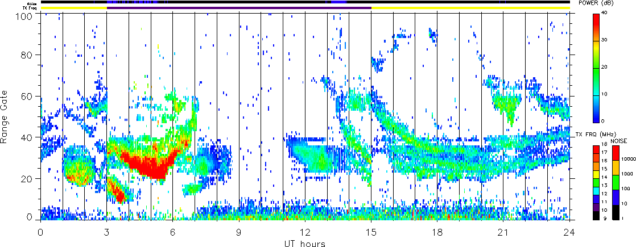Click the red segment of the POWER color bar
The width and height of the screenshot is (636, 247).
[x=596, y=27]
